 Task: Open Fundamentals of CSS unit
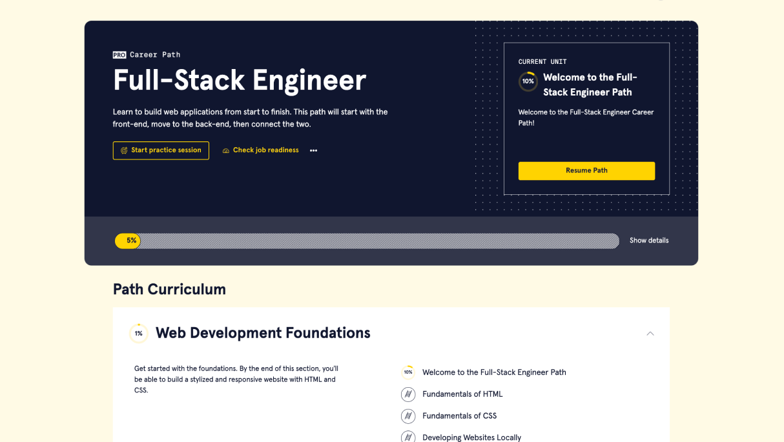click(x=460, y=416)
